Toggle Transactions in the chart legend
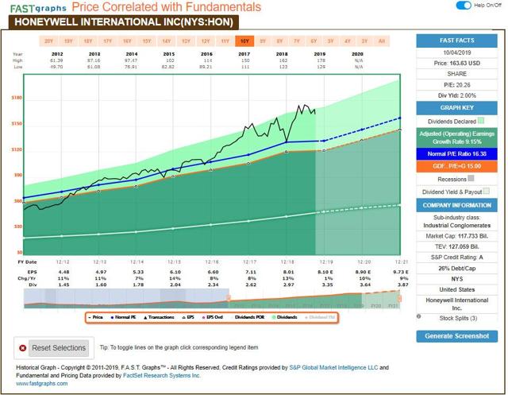 tap(159, 317)
